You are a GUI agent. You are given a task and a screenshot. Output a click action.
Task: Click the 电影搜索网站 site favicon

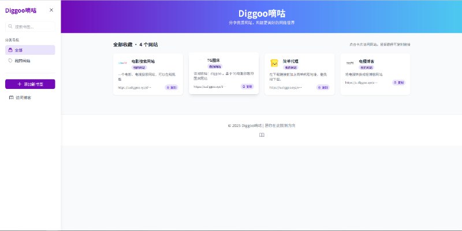tap(122, 63)
